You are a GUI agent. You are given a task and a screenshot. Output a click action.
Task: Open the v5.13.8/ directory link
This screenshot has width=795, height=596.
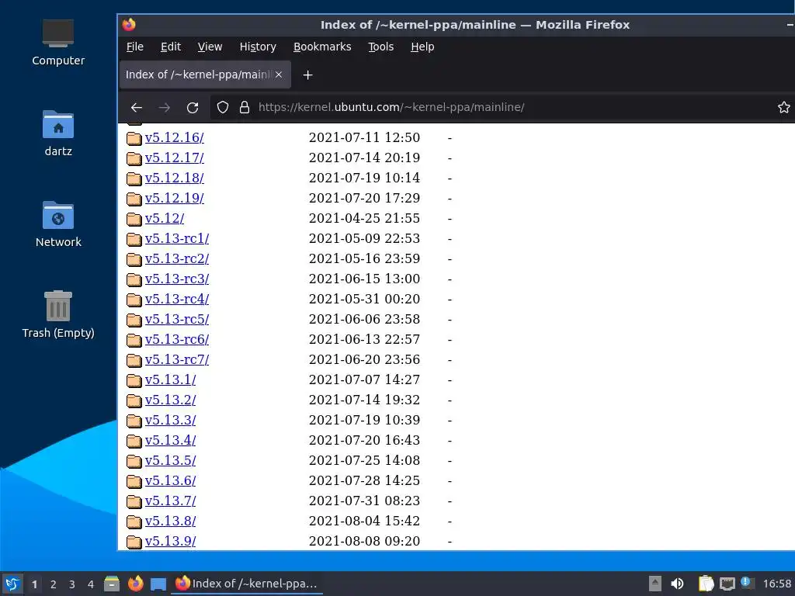pos(170,521)
